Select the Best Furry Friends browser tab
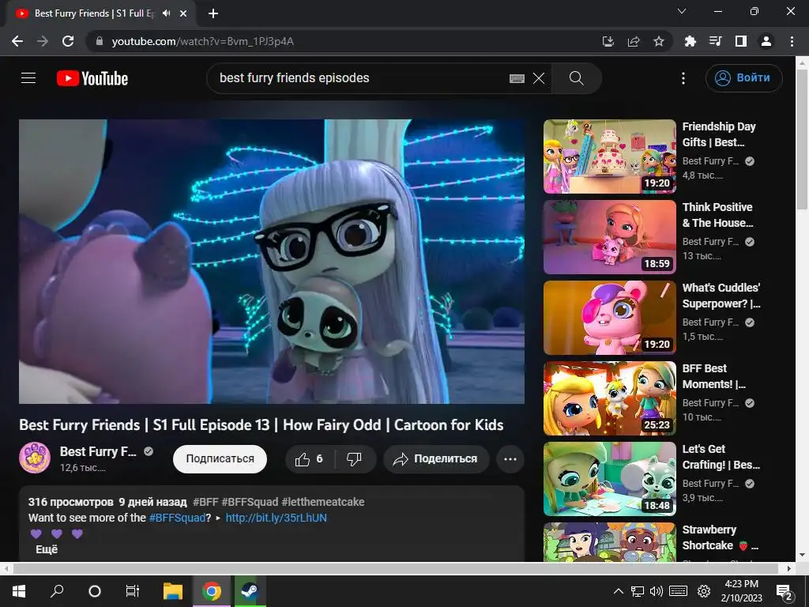The width and height of the screenshot is (809, 607). 100,13
